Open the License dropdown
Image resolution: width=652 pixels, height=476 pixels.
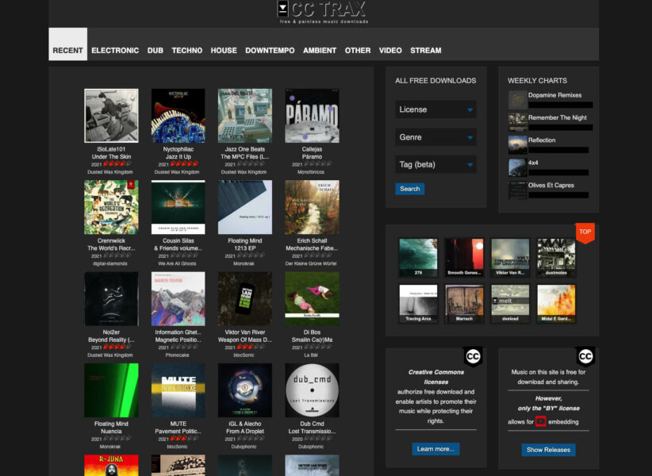[x=435, y=109]
